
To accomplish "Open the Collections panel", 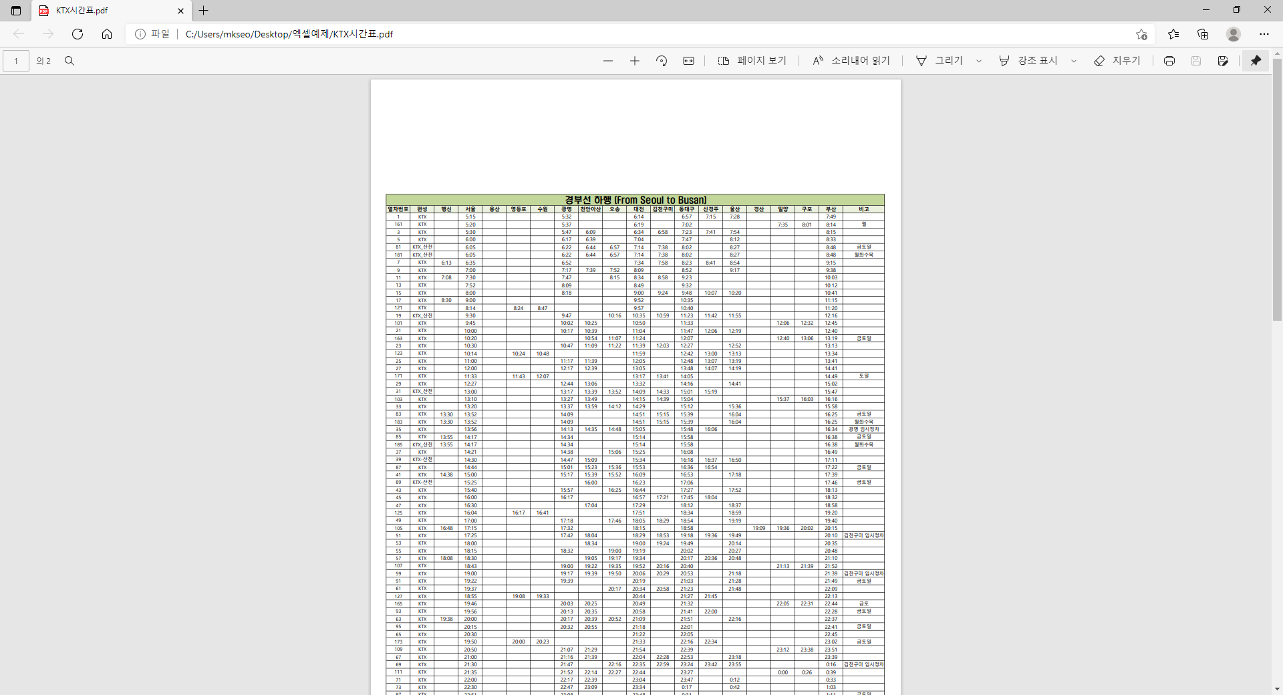I will [1203, 34].
